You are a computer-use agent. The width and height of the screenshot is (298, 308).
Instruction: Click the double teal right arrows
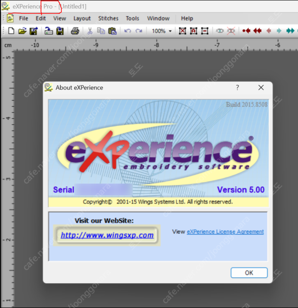click(x=290, y=31)
